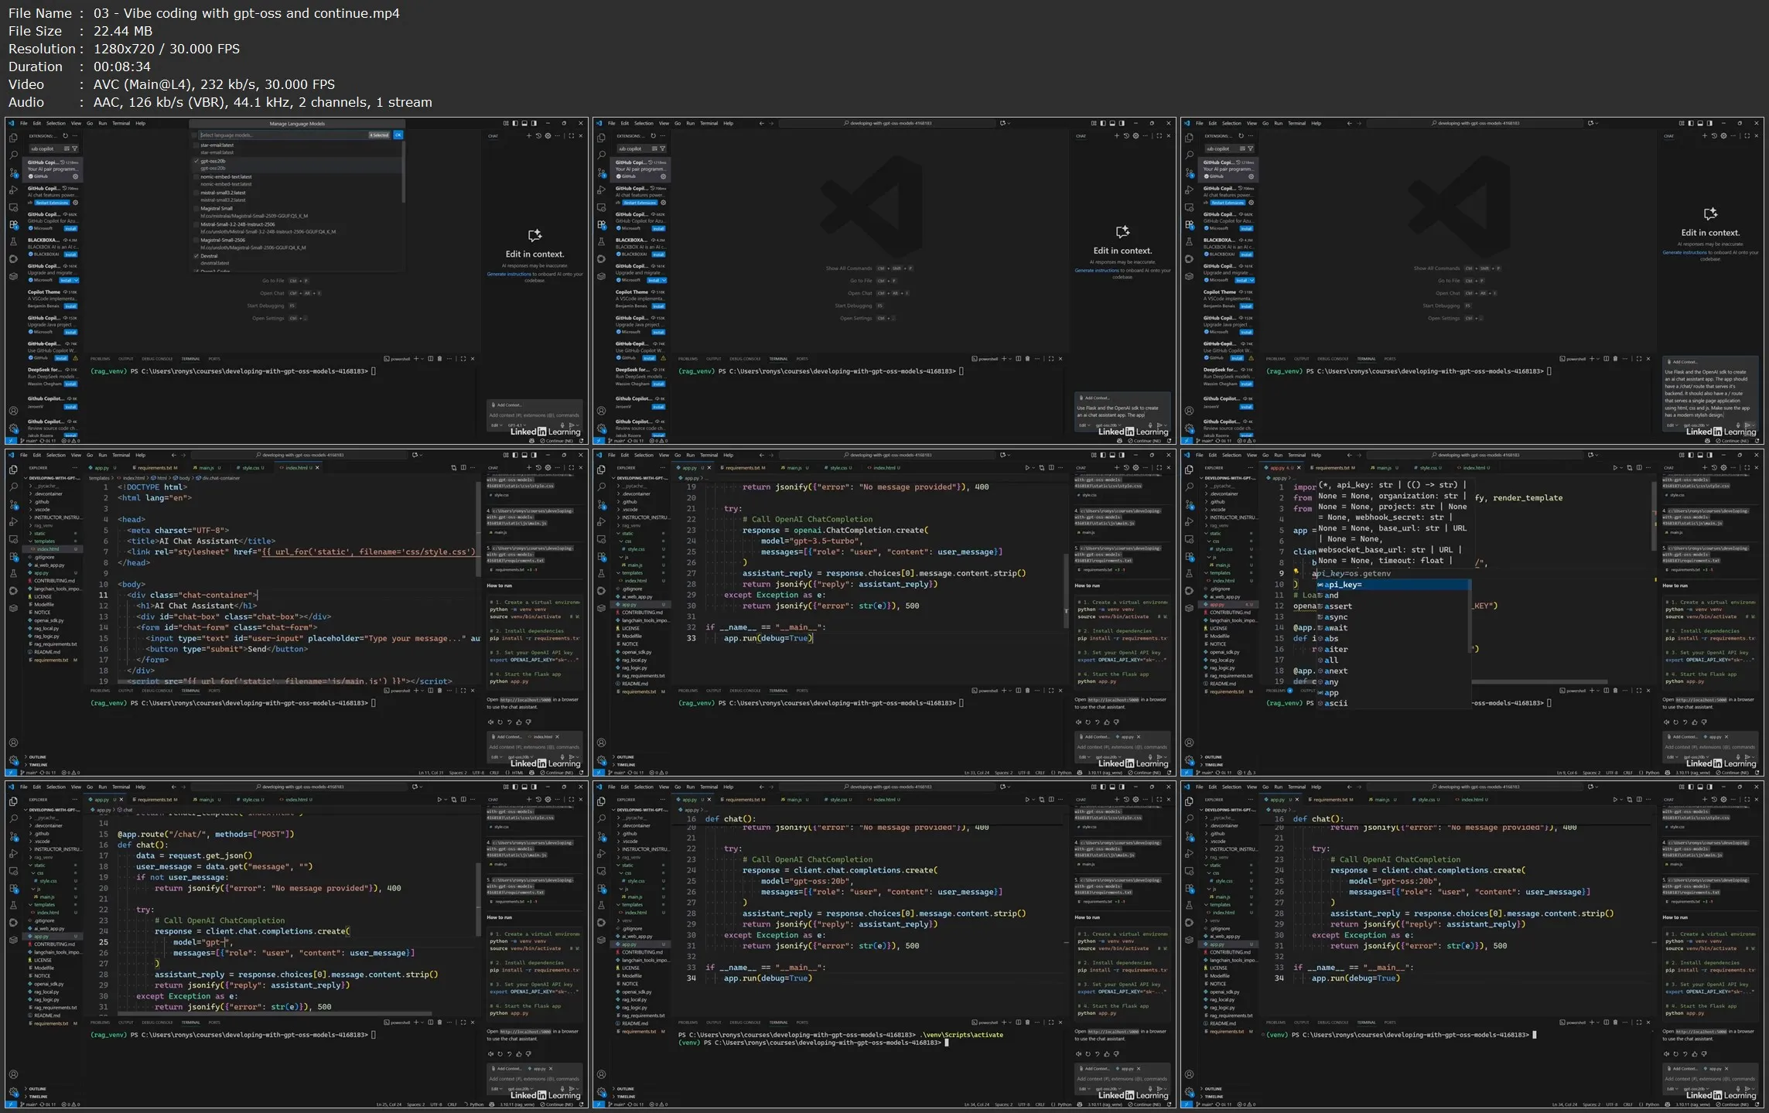Viewport: 1769px width, 1113px height.
Task: Choose the highlighted api_key= autocomplete suggestion
Action: 1344,585
